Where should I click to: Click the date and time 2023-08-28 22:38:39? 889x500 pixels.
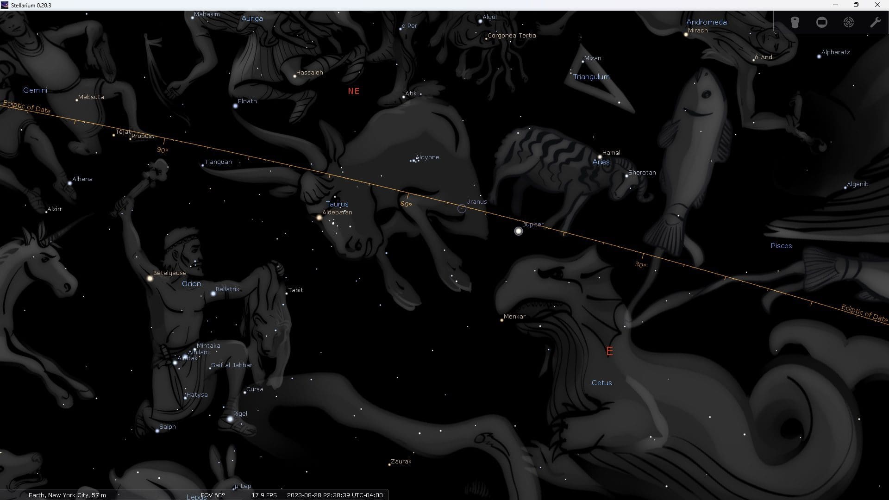tap(335, 495)
